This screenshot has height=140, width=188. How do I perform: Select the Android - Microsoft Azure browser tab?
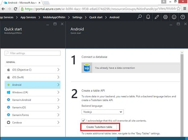pyautogui.click(x=22, y=2)
